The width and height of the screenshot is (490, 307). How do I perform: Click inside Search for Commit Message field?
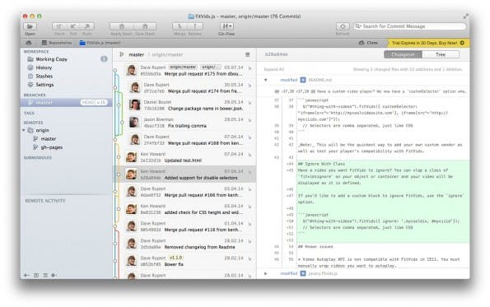(410, 26)
